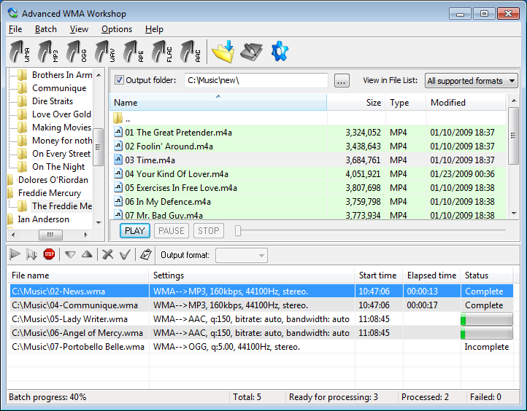Toggle the Output folder checkbox
Image resolution: width=527 pixels, height=411 pixels.
[119, 80]
